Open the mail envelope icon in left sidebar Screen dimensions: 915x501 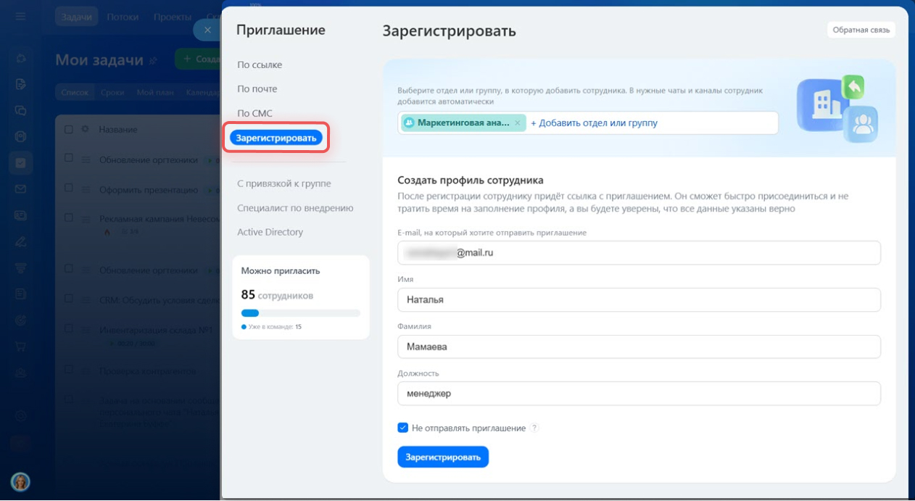pyautogui.click(x=21, y=189)
